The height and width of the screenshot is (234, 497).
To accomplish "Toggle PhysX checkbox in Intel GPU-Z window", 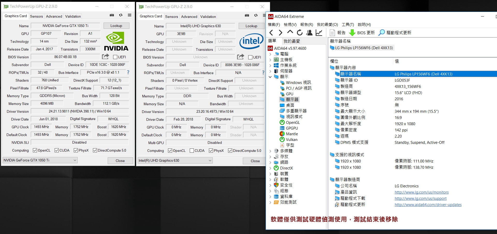I will coord(211,151).
